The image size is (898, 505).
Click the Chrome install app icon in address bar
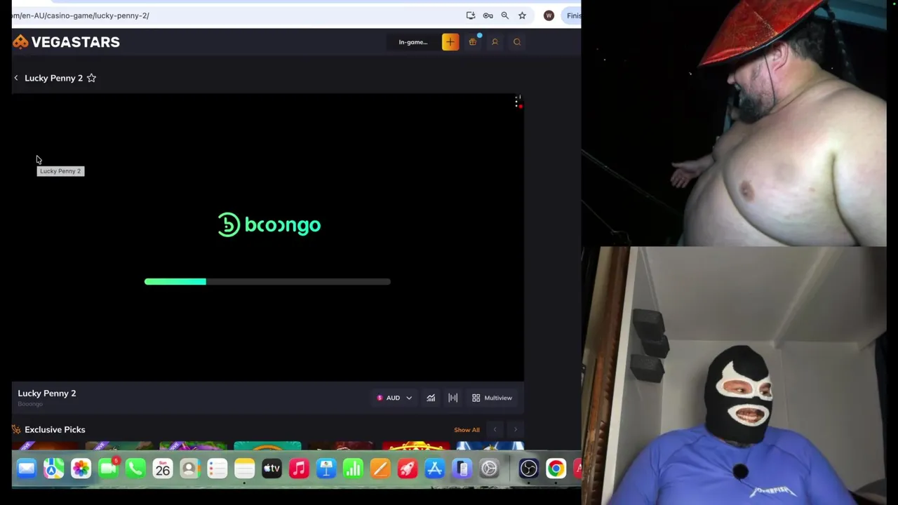[471, 15]
